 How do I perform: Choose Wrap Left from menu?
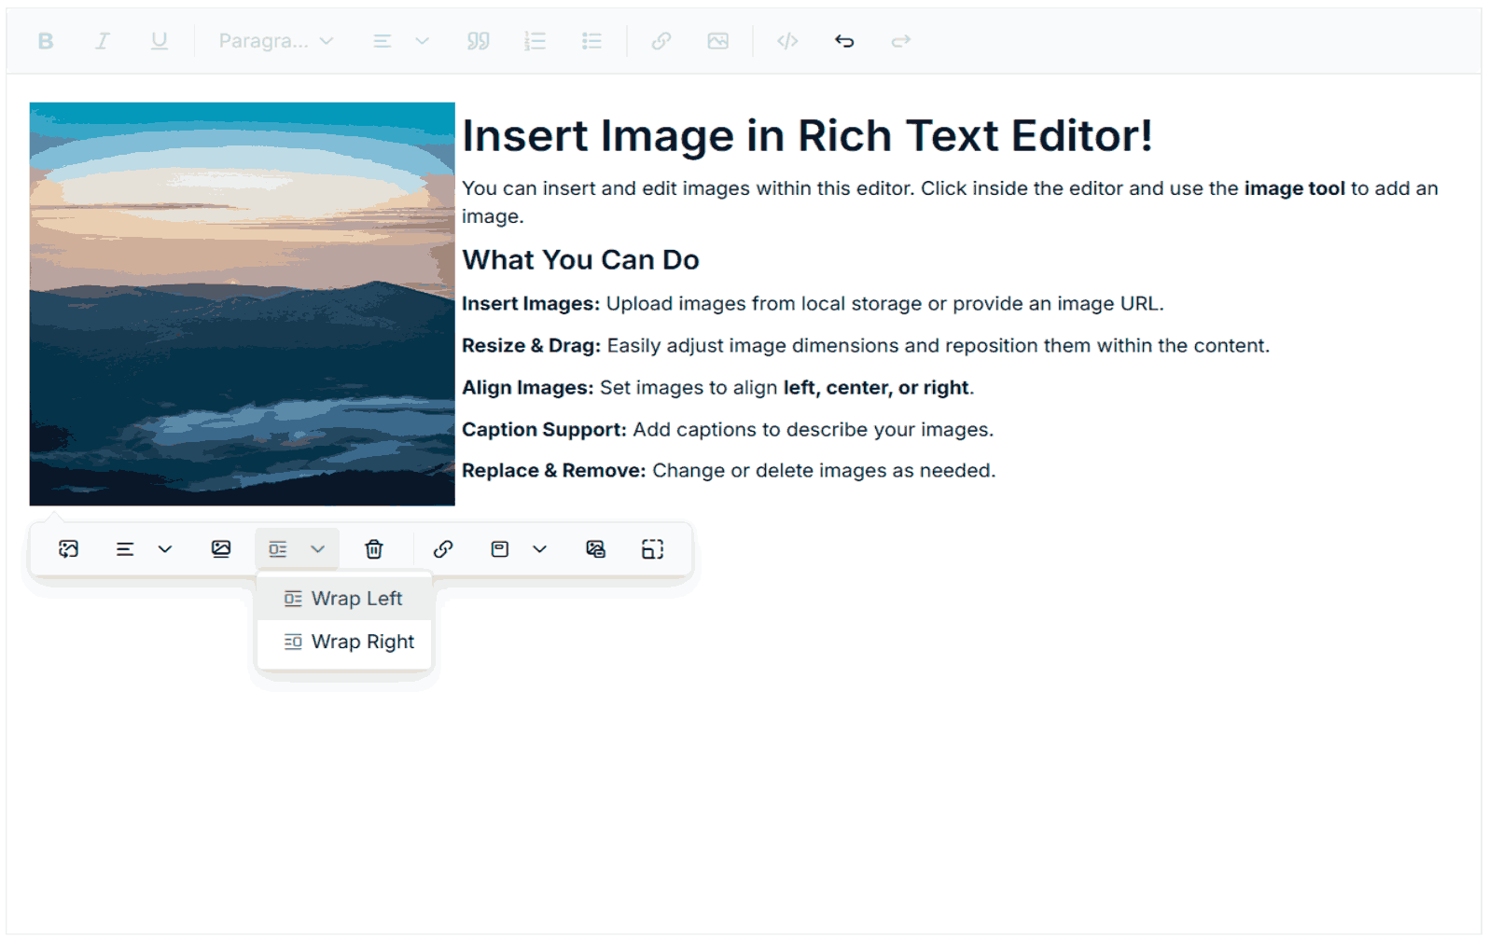click(344, 599)
